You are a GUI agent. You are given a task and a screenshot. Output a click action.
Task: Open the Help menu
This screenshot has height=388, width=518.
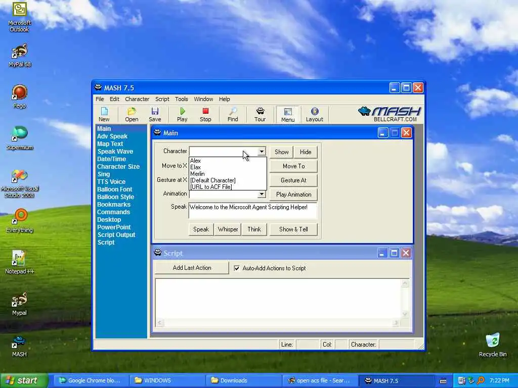coord(224,99)
